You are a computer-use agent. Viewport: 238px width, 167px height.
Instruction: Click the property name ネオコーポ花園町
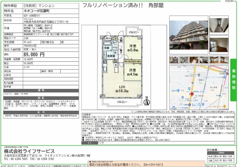click(36, 11)
